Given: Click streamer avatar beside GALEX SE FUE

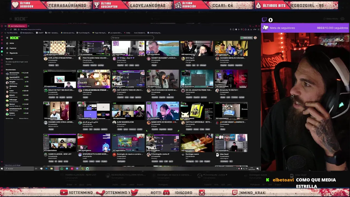Looking at the screenshot, I should point(45,91).
